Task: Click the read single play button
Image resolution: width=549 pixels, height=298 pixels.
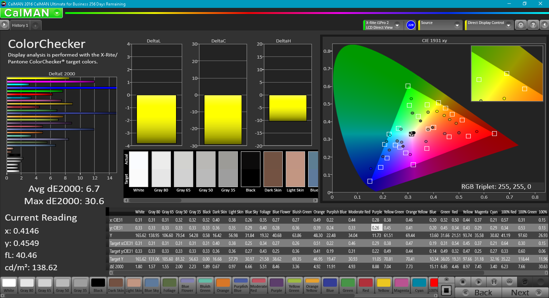Action: pyautogui.click(x=478, y=282)
